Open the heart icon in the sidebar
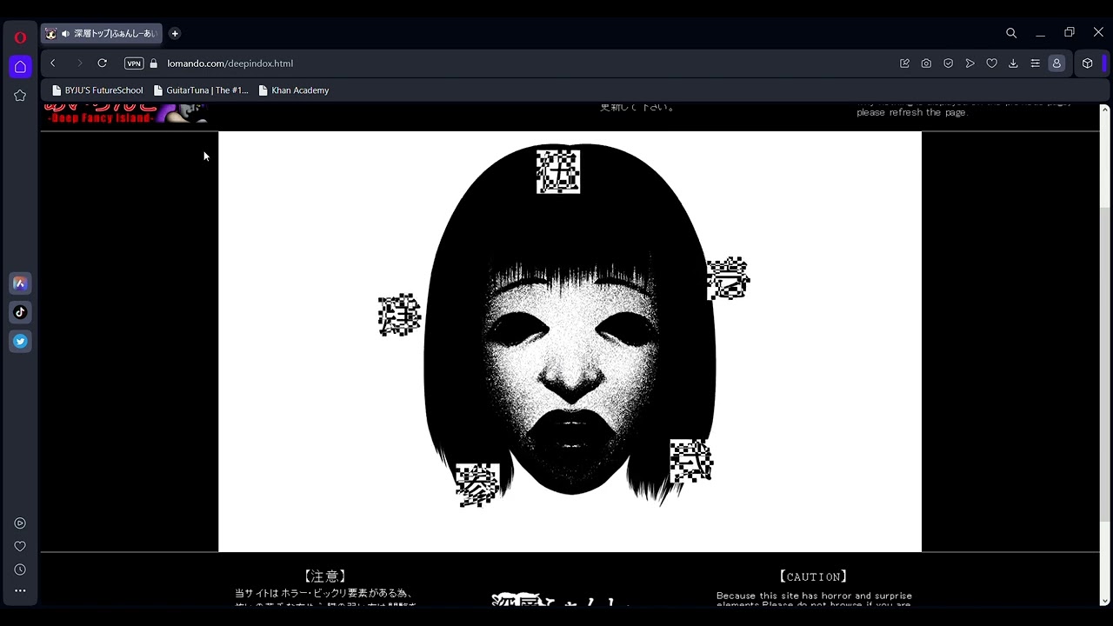 tap(20, 546)
